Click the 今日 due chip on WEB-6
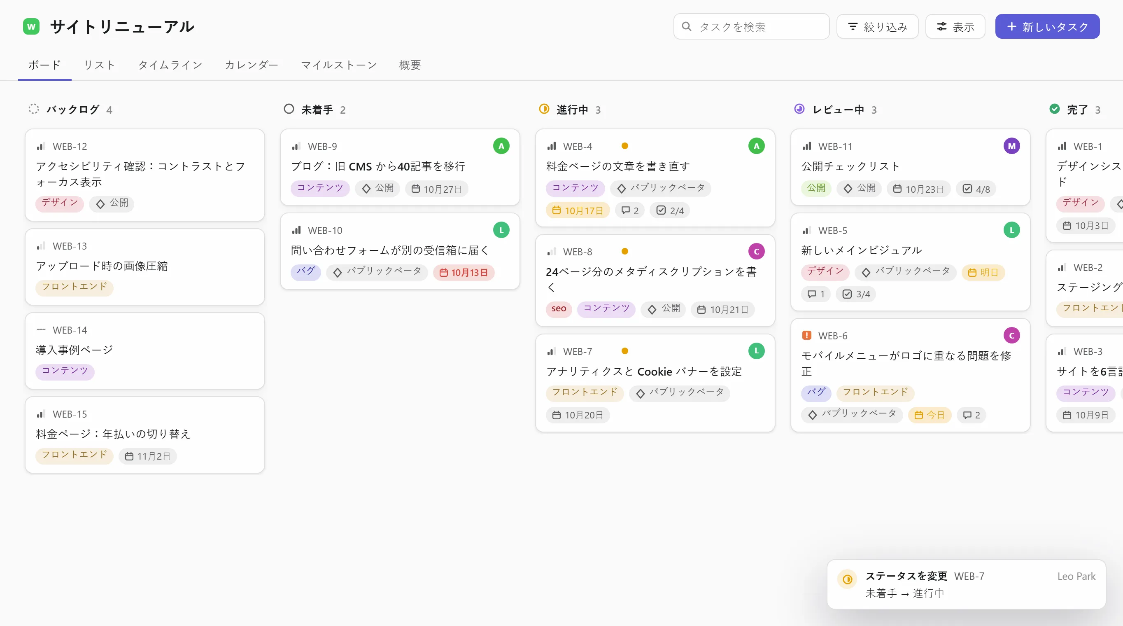 [x=930, y=415]
